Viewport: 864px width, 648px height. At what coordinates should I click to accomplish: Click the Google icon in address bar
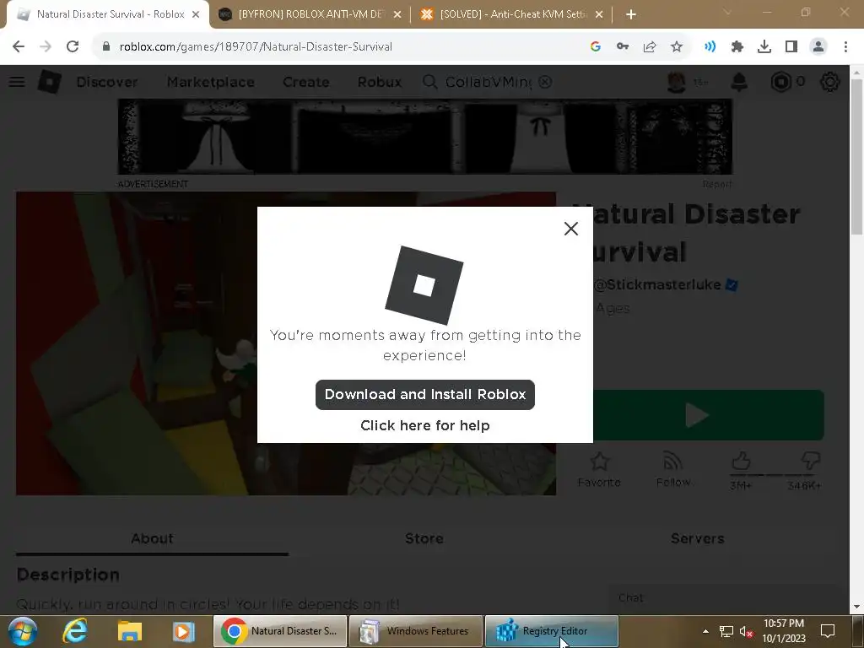tap(595, 47)
